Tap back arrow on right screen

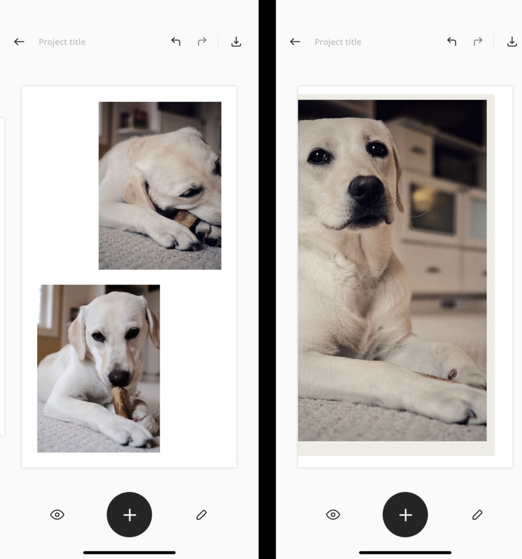295,42
